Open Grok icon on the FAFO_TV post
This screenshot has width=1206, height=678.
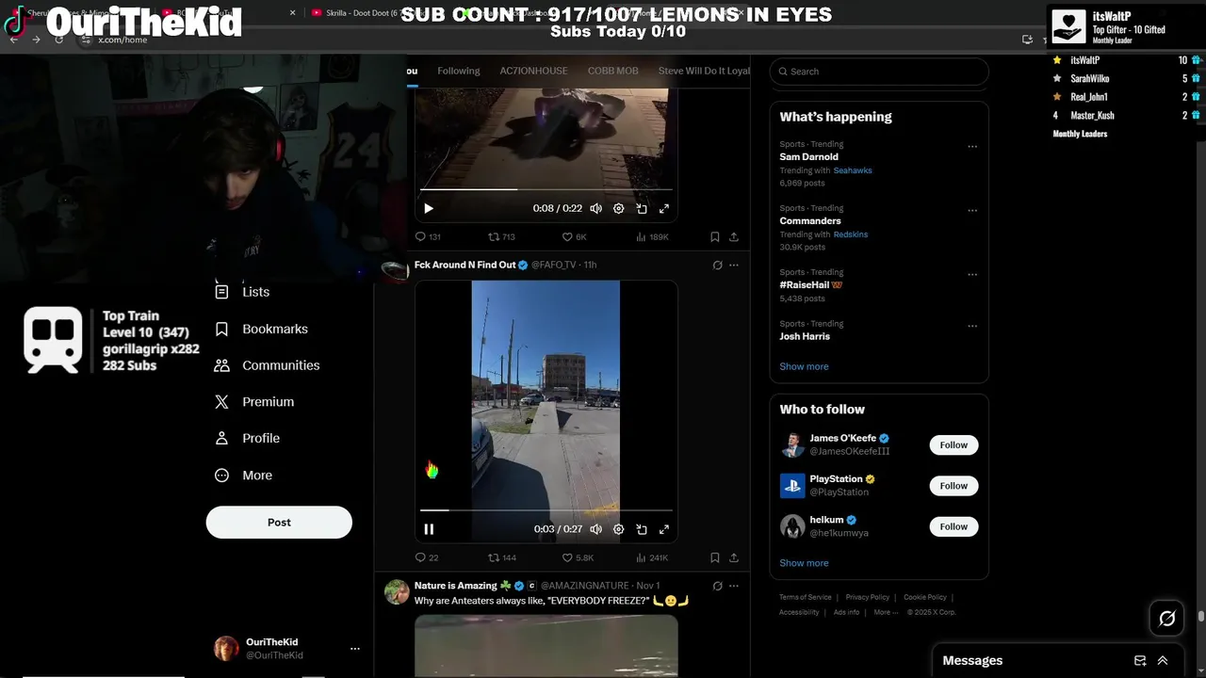coord(717,266)
